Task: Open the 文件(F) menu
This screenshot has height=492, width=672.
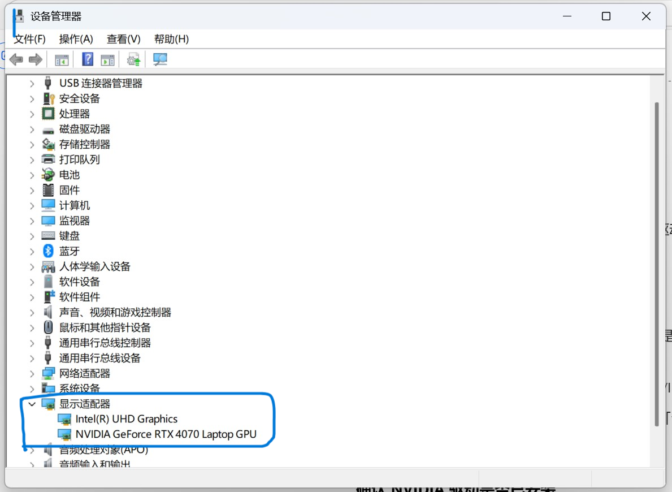Action: [29, 39]
